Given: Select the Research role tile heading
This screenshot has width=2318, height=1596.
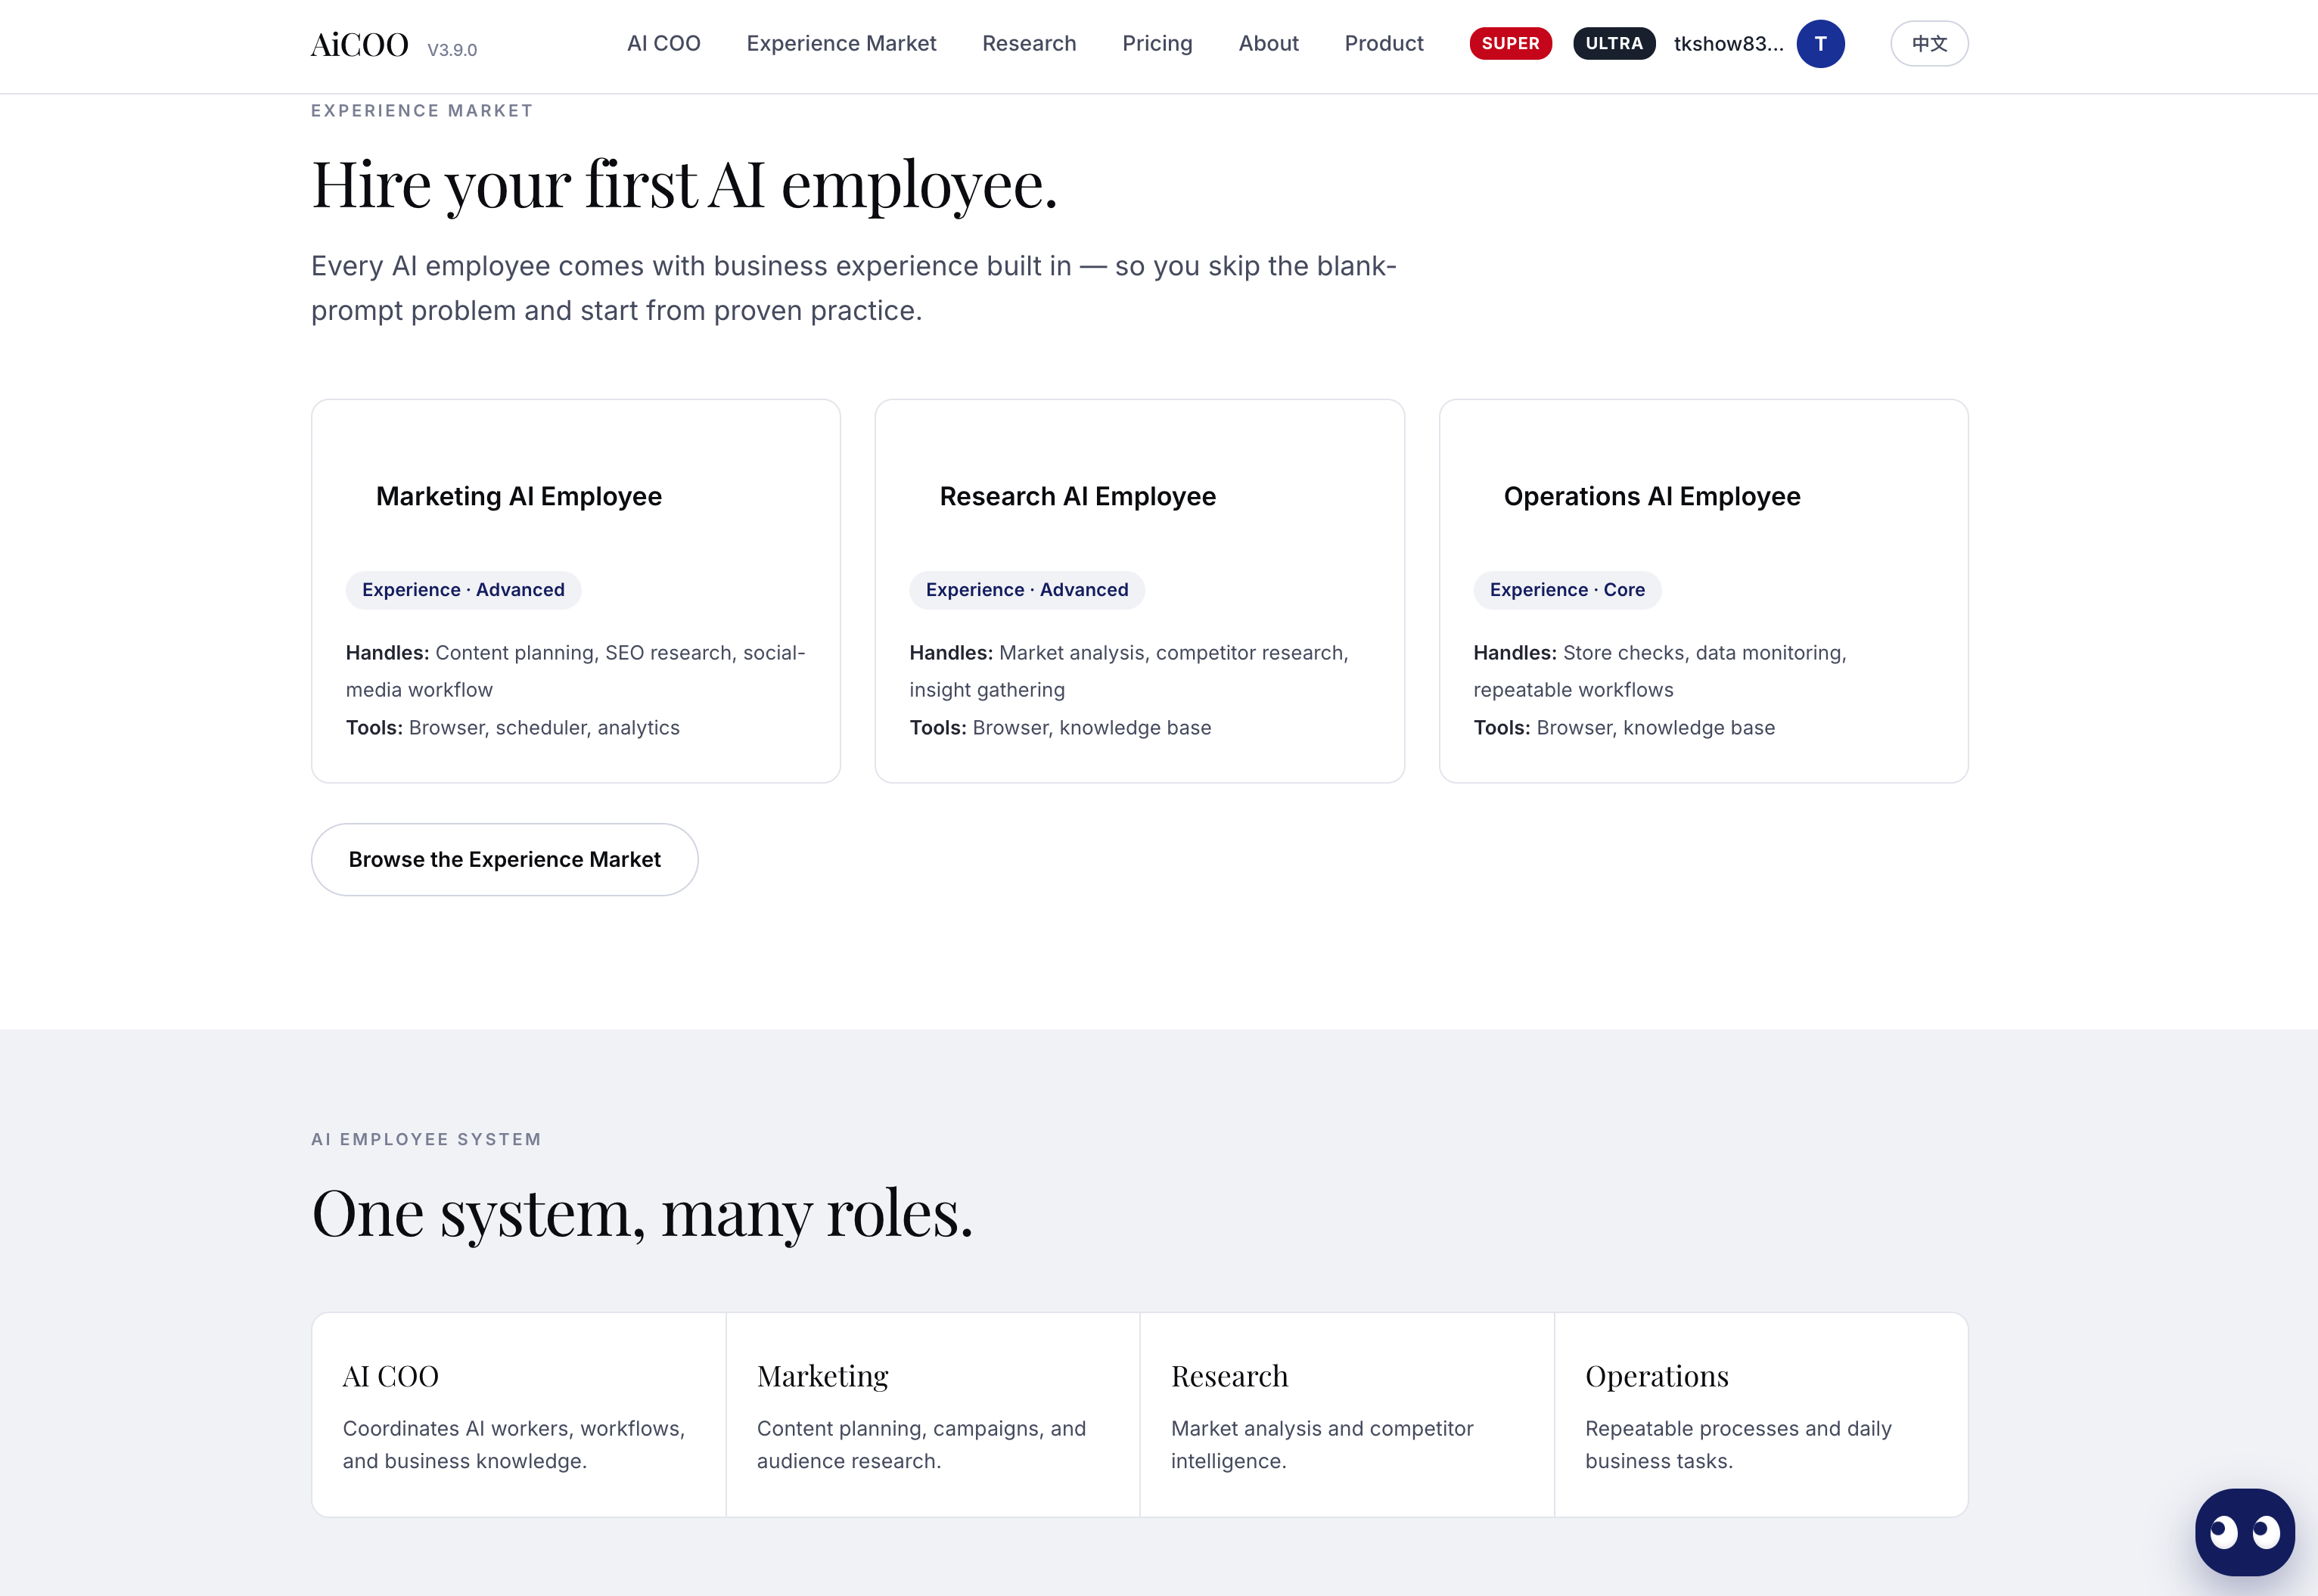Looking at the screenshot, I should click(x=1230, y=1377).
